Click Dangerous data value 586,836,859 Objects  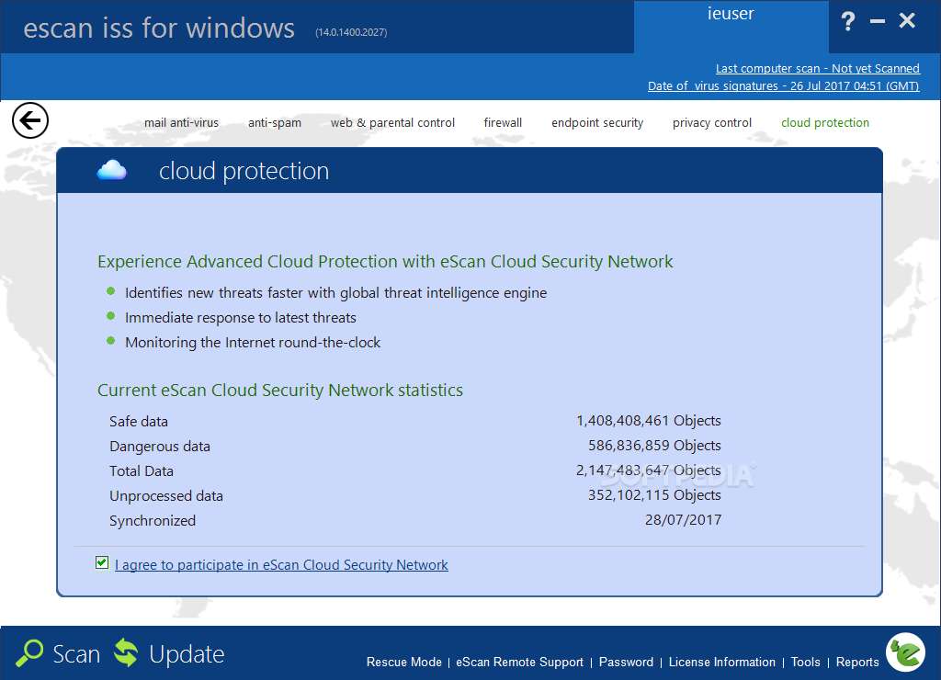[654, 446]
